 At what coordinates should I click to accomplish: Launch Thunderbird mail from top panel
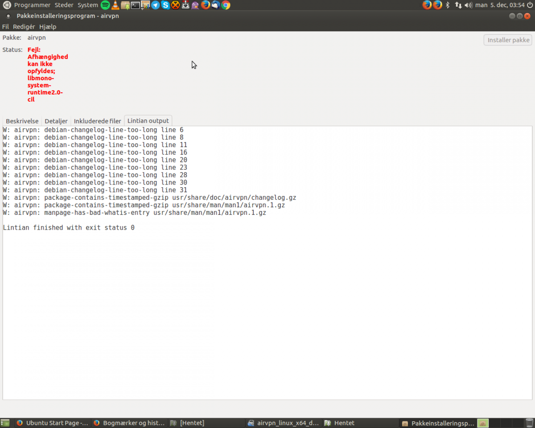[215, 5]
